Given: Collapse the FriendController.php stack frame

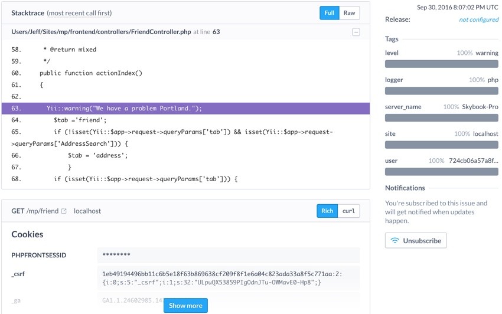Looking at the screenshot, I should point(356,32).
